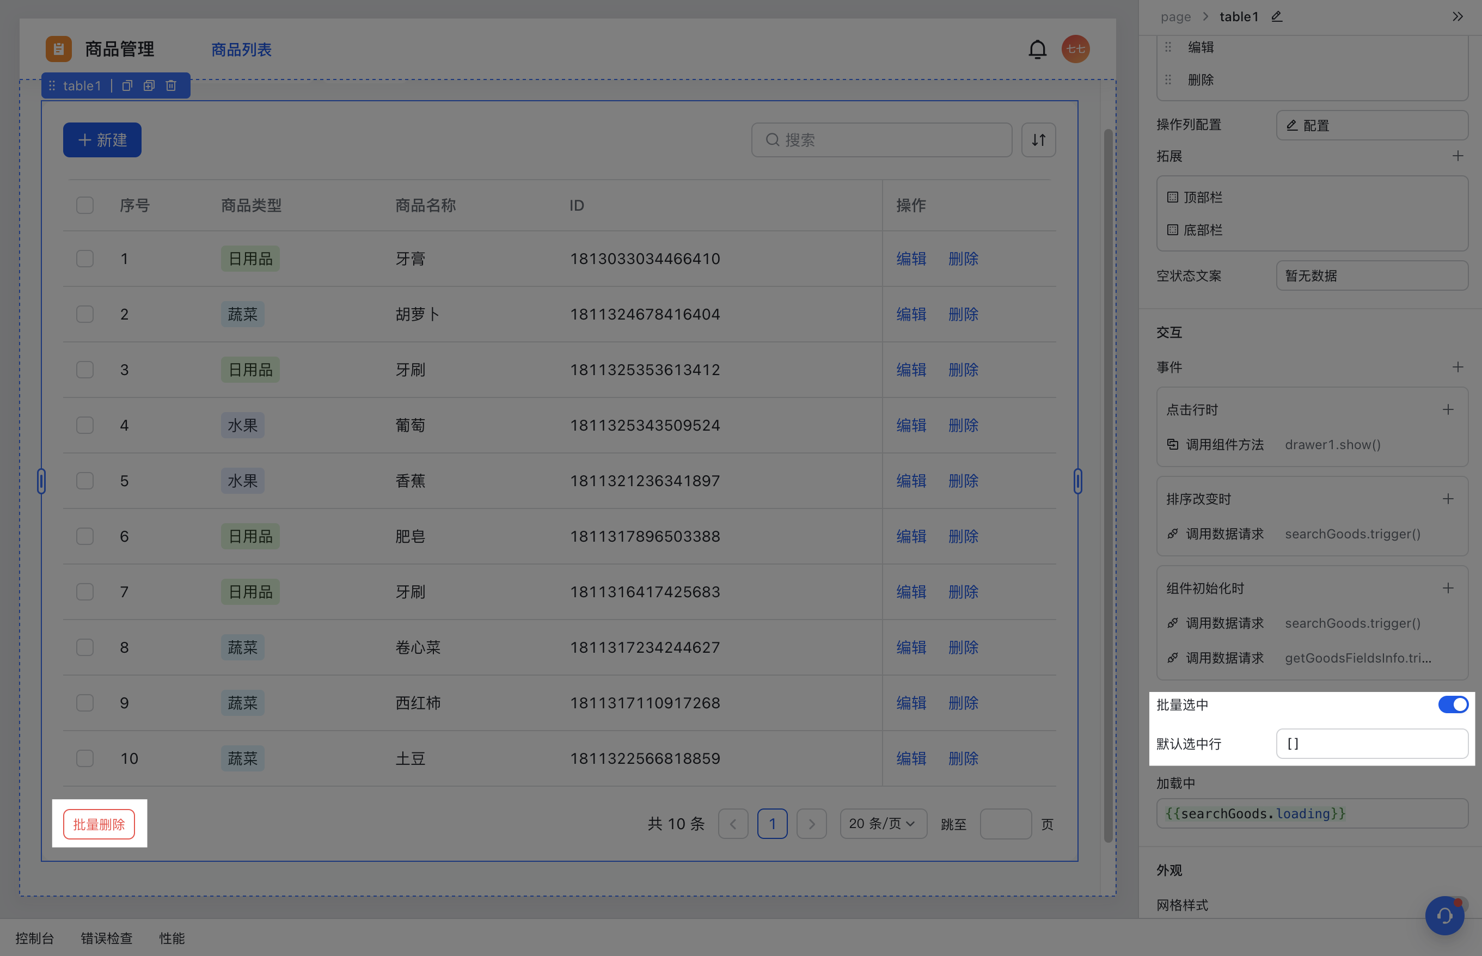This screenshot has width=1482, height=956.
Task: Click the sort arrows icon beside search
Action: click(1038, 140)
